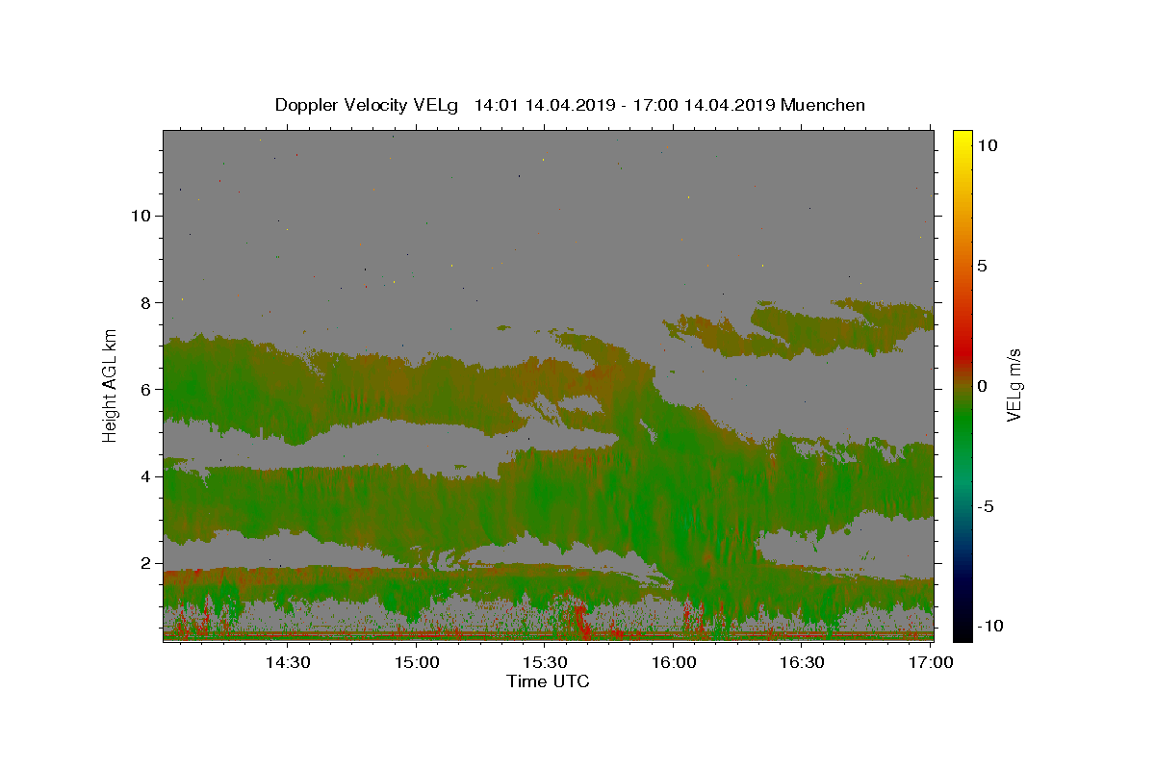Click the 'Height AGL km' axis label

(111, 386)
